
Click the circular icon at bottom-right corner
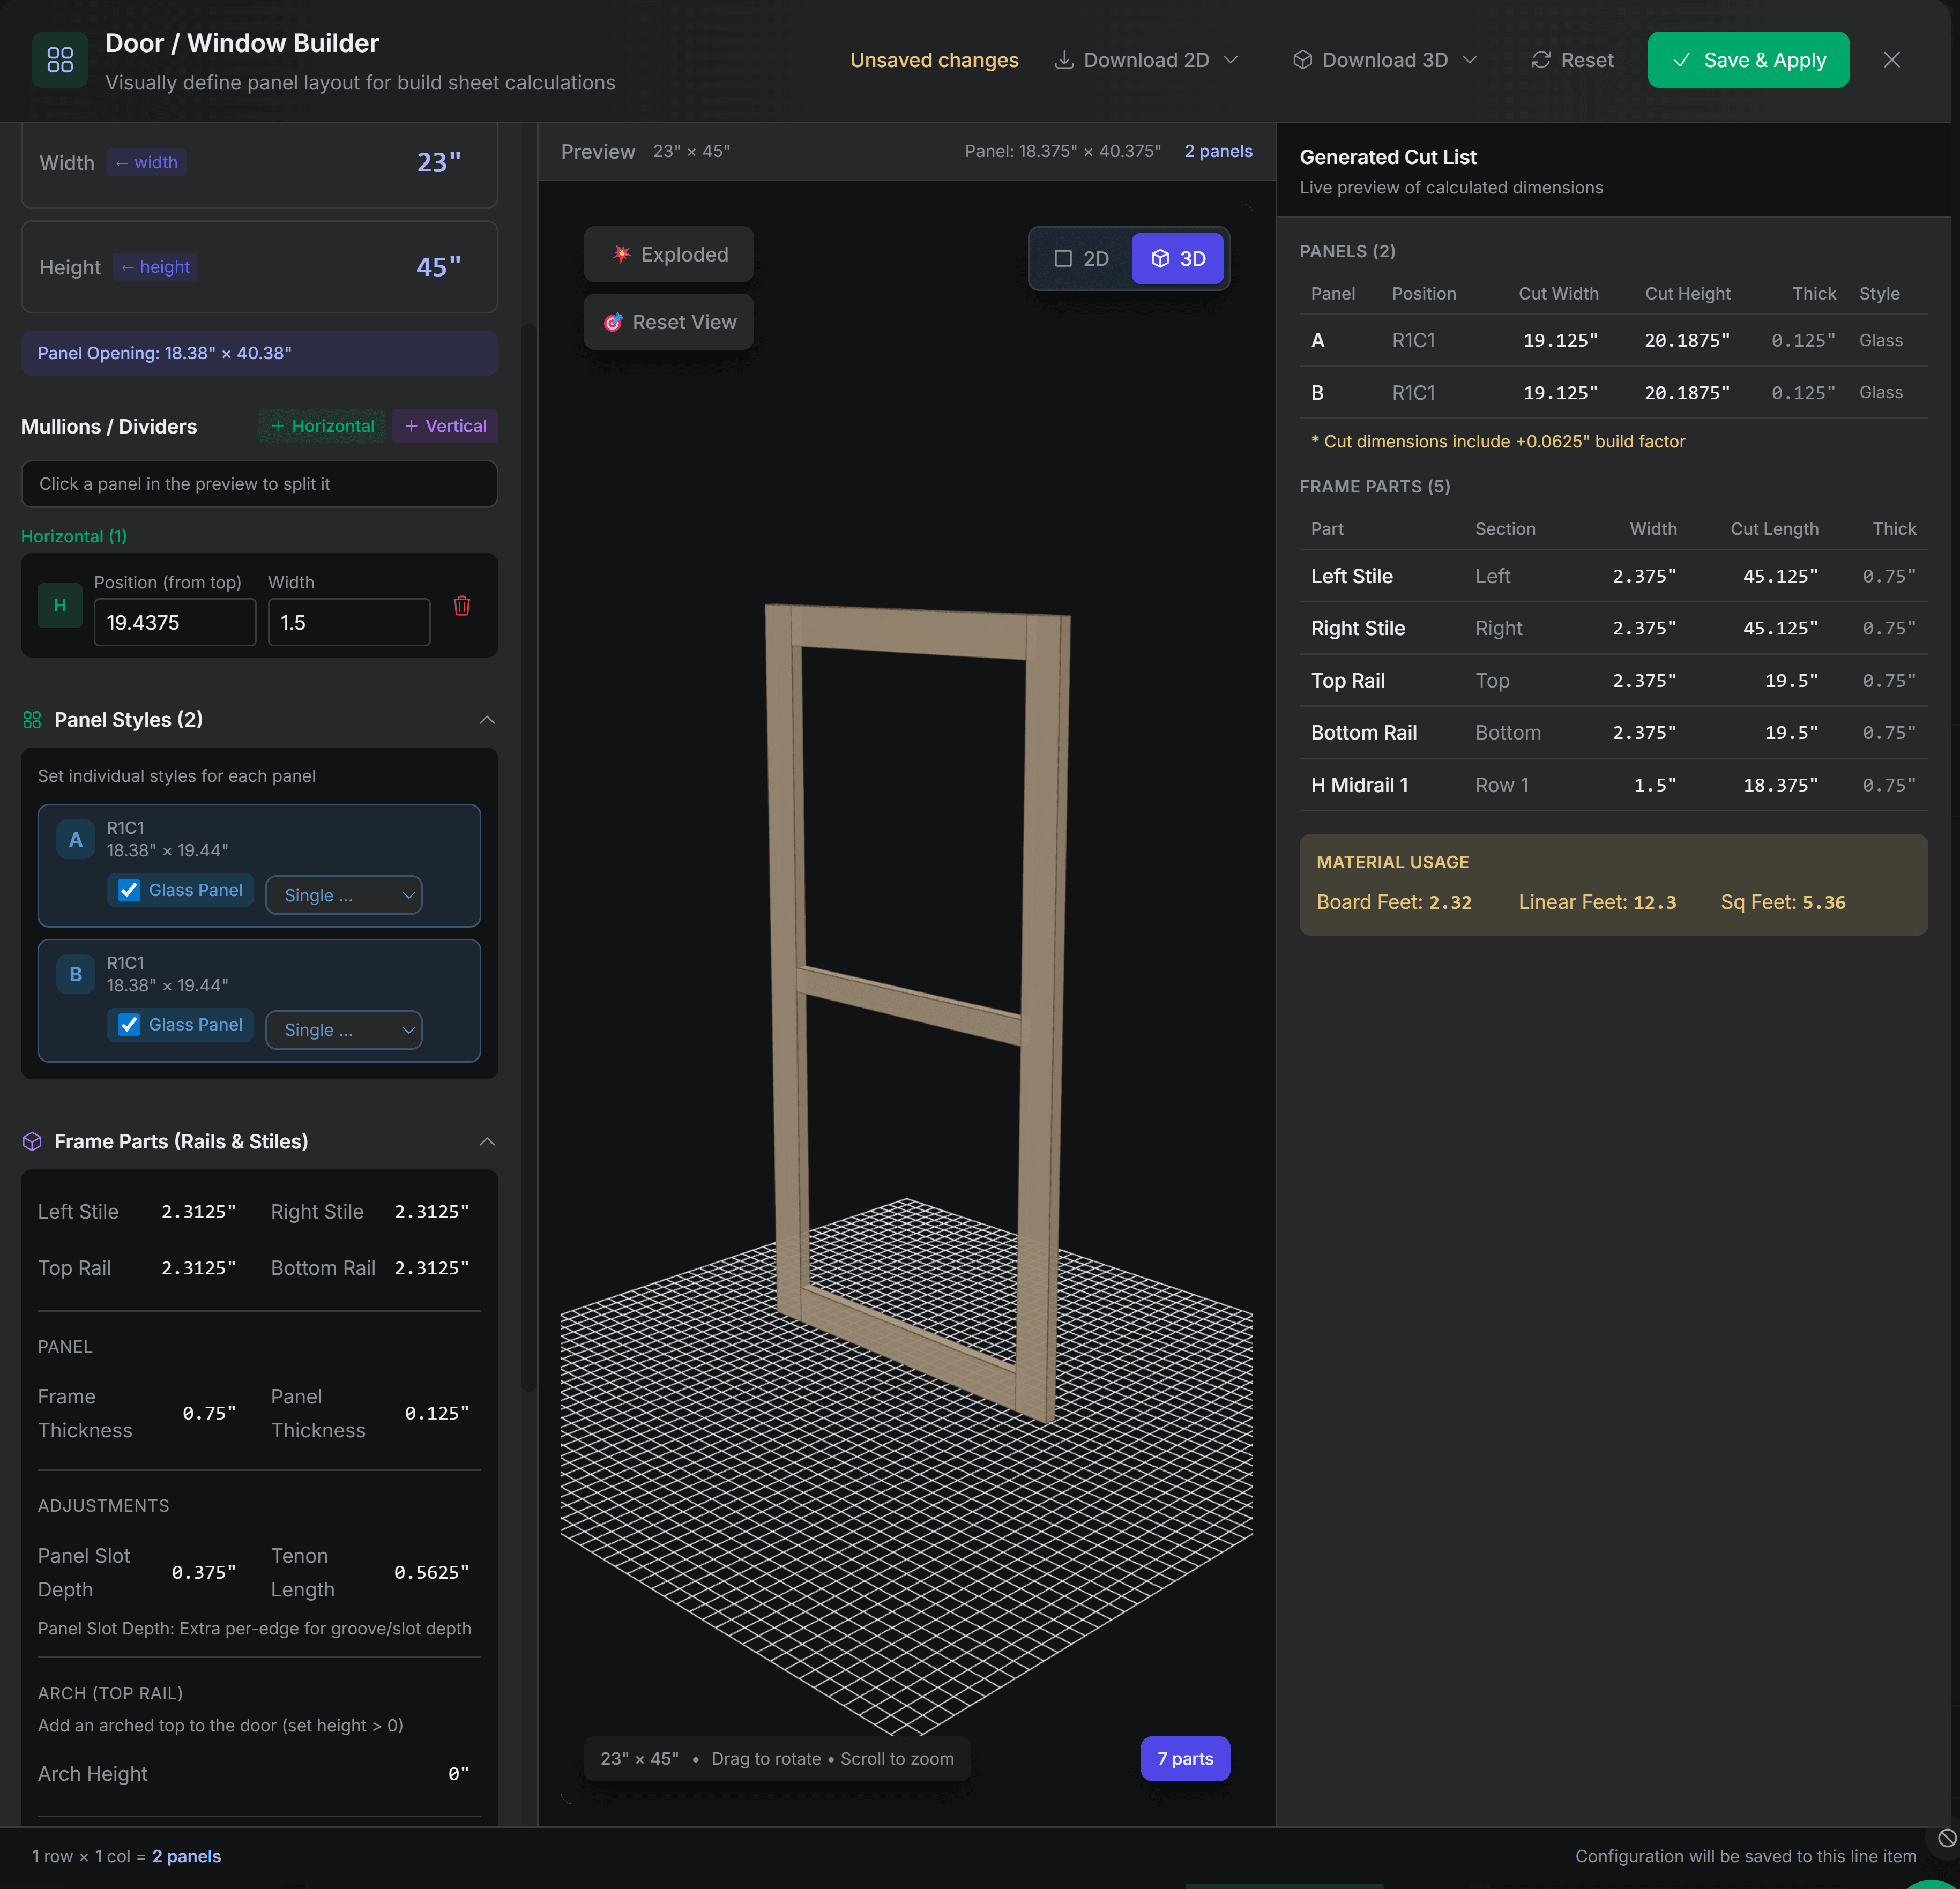(1946, 1838)
